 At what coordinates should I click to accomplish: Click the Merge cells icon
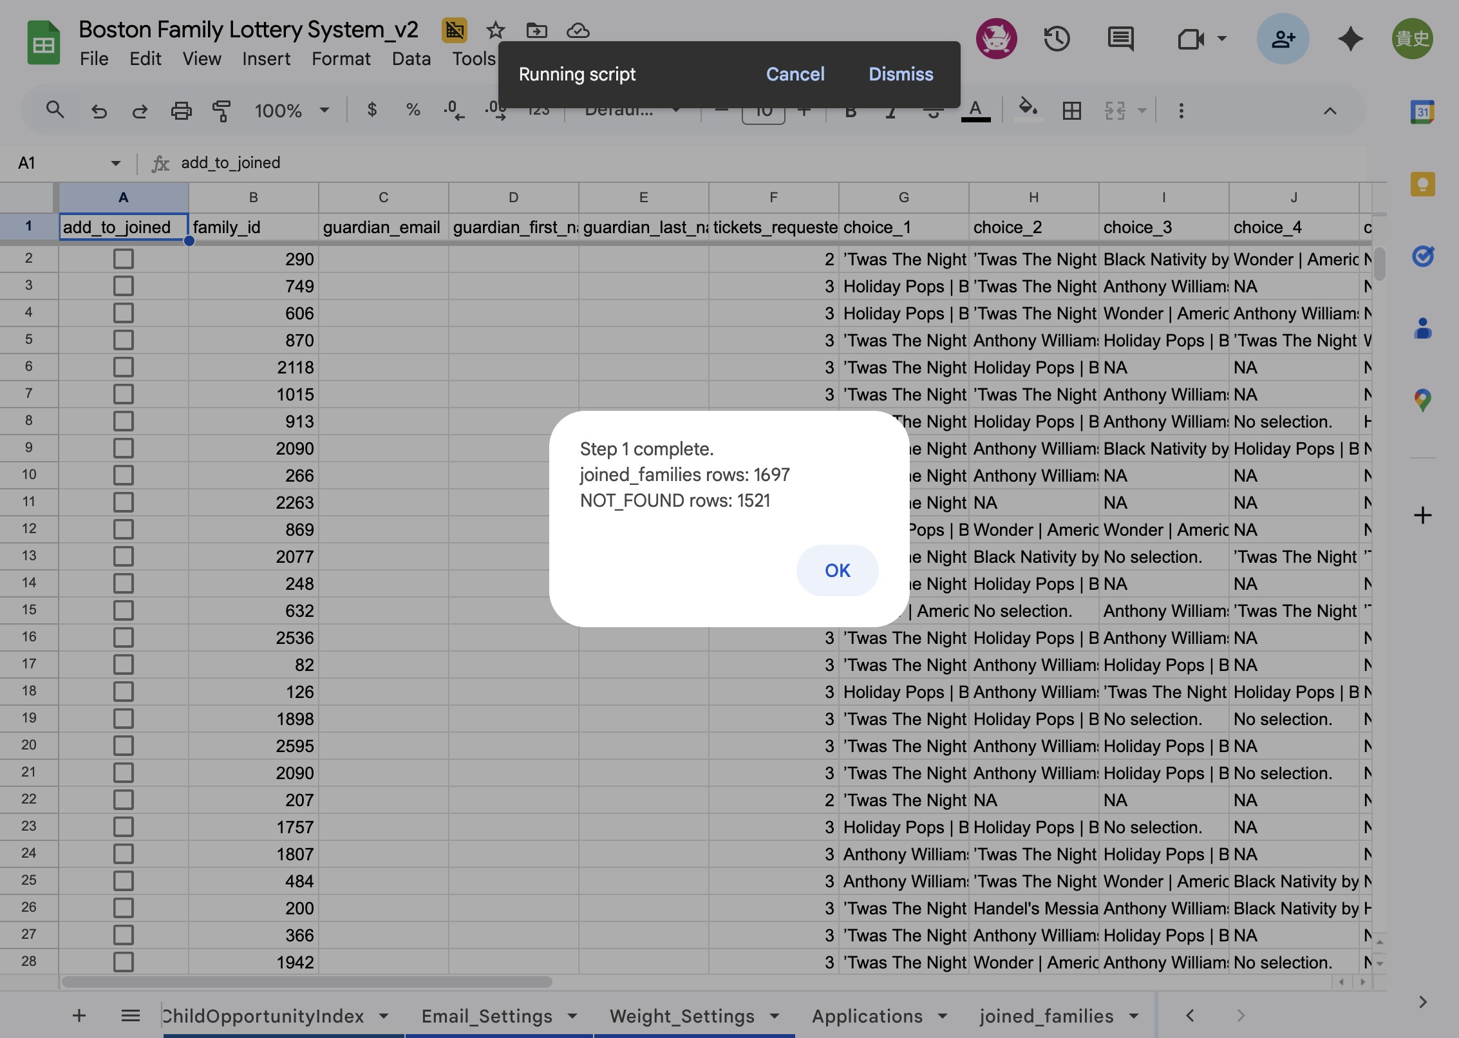[x=1115, y=111]
